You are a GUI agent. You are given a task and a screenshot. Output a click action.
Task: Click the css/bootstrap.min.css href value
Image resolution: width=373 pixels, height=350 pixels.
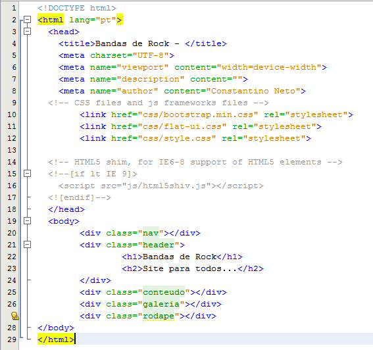point(198,114)
